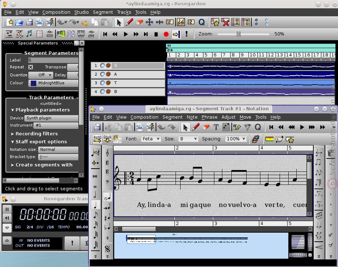
Task: Open the Tracks menu in main window
Action: click(124, 12)
